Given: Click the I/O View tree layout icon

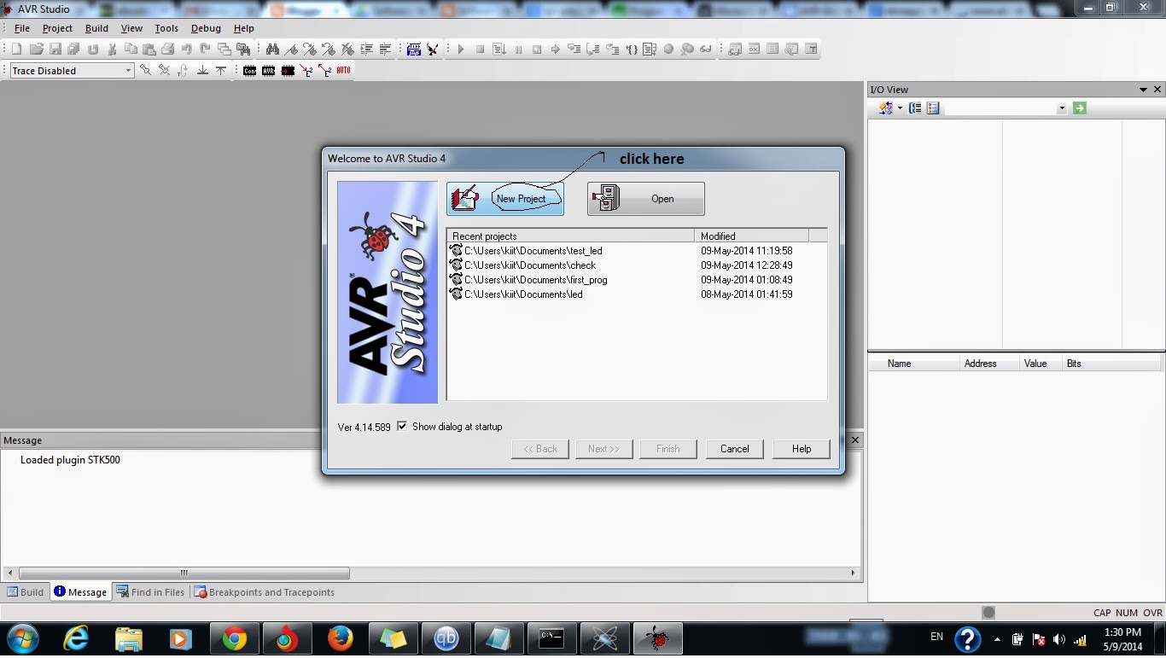Looking at the screenshot, I should [x=915, y=108].
